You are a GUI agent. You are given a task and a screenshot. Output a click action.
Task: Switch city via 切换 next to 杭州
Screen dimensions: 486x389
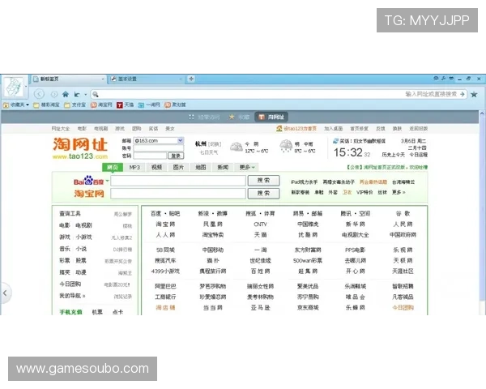coord(215,144)
